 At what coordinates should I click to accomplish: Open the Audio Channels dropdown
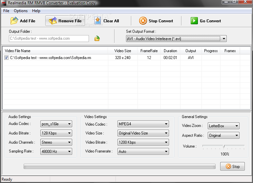click(x=56, y=142)
